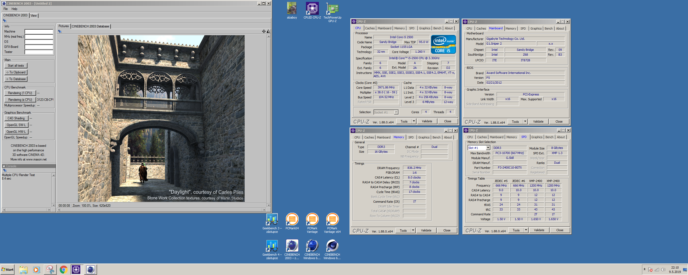Expand Tools dropdown arrow in CPU tab window
Viewport: 688px width, 275px height.
point(414,122)
